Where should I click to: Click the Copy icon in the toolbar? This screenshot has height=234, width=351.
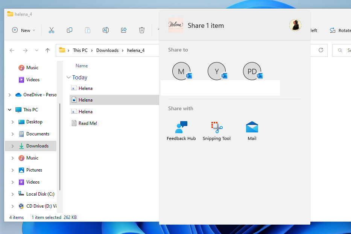70,30
